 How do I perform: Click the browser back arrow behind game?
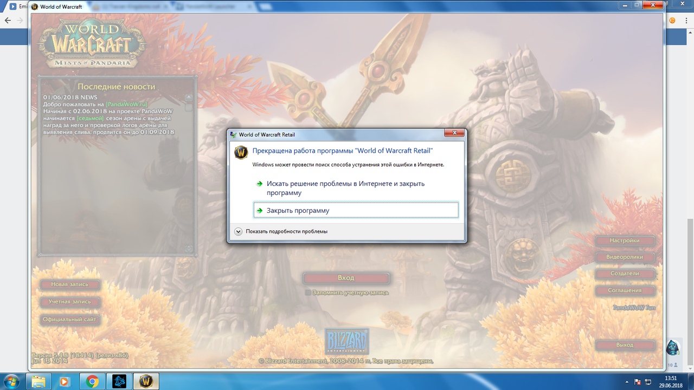tap(8, 20)
